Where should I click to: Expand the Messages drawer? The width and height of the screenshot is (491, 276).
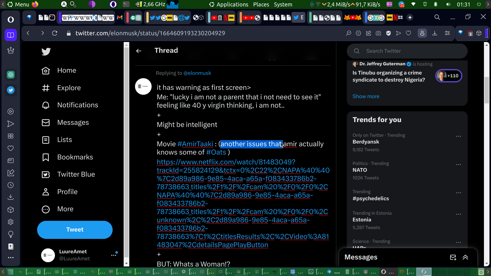click(x=466, y=258)
